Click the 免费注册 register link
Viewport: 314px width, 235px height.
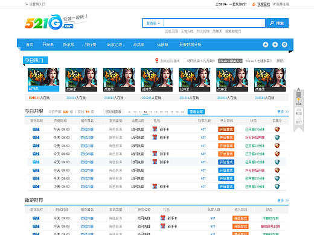282,4
